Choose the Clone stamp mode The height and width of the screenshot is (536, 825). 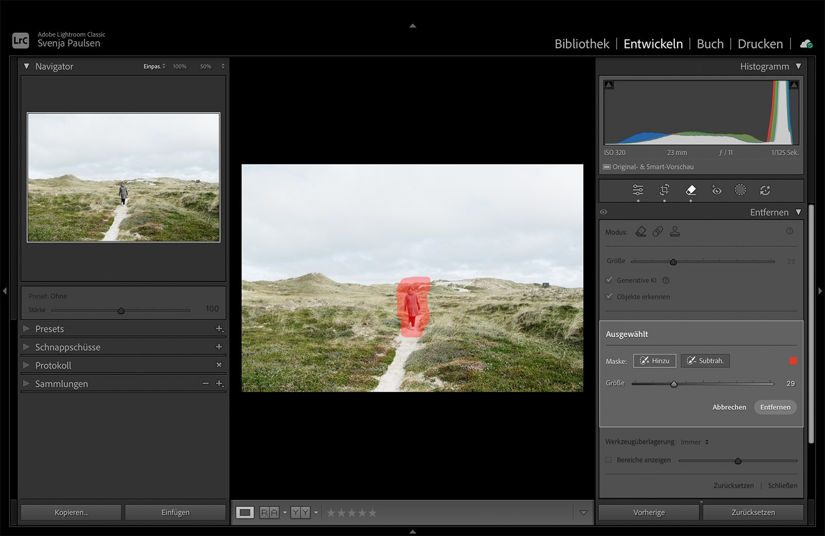pos(675,232)
